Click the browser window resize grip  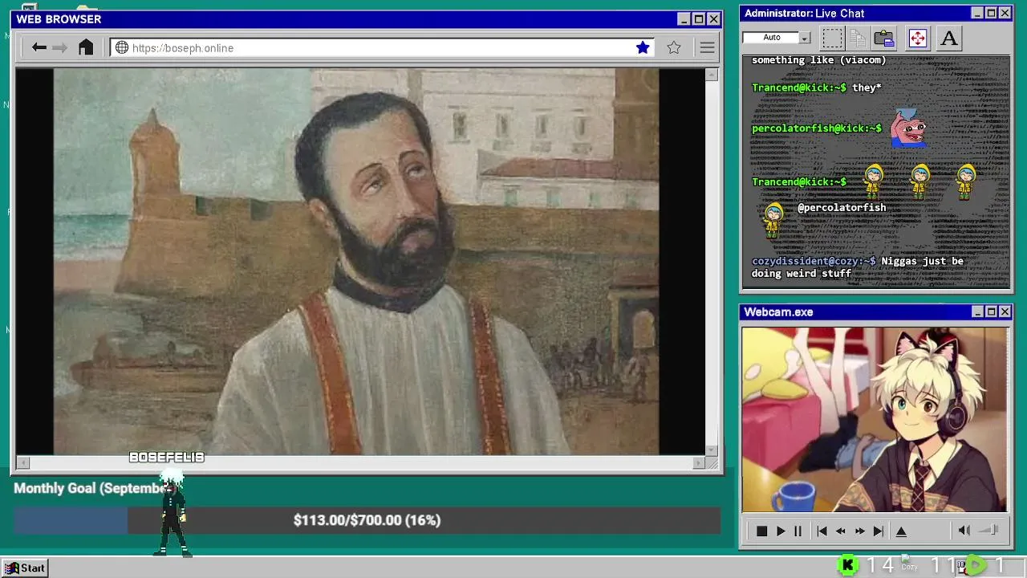click(x=712, y=462)
